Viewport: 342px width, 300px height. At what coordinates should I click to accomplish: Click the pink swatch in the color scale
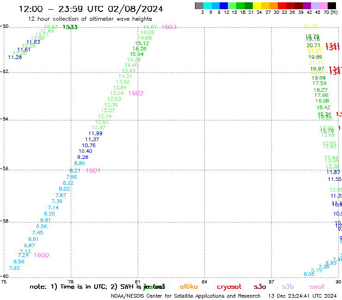(x=323, y=6)
